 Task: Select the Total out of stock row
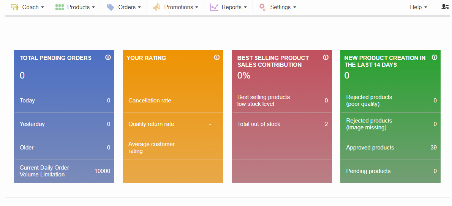(281, 124)
